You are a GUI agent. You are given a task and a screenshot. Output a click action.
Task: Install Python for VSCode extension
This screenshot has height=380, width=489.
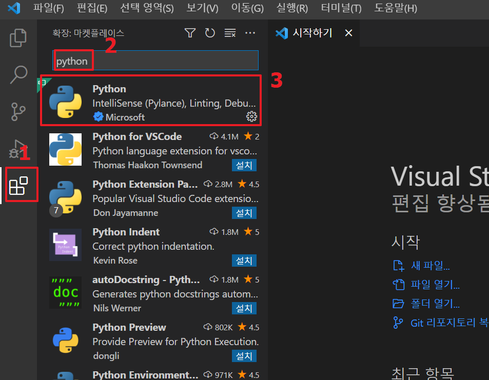(x=244, y=165)
